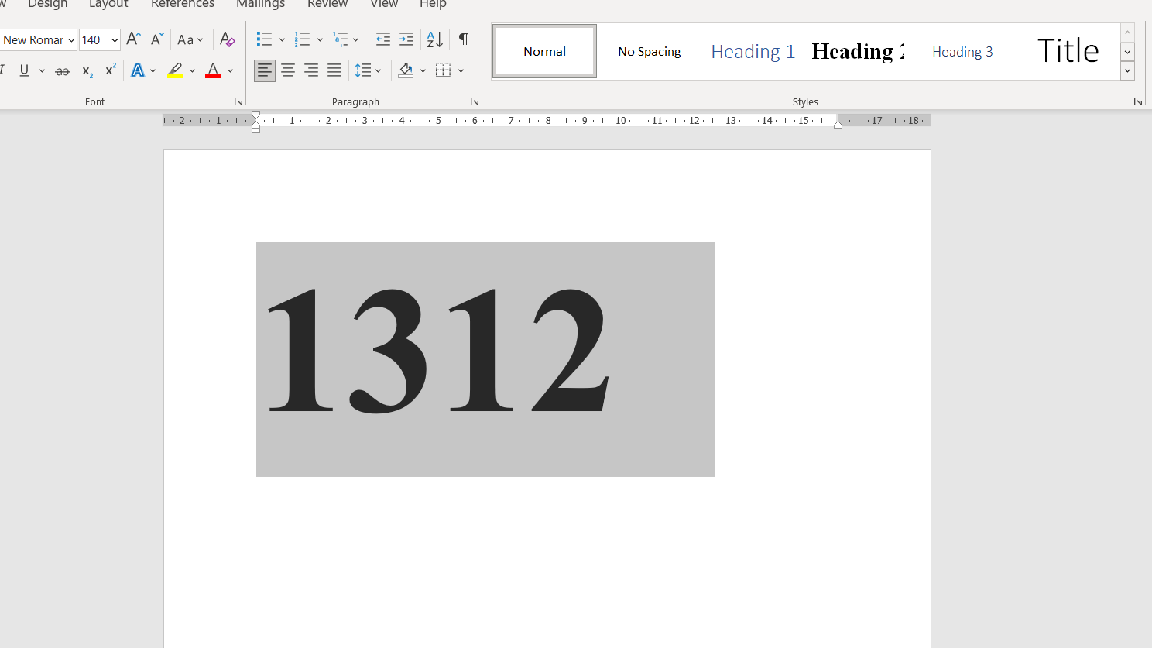Toggle superscript formatting
Screen dimensions: 1152x648
pos(109,70)
